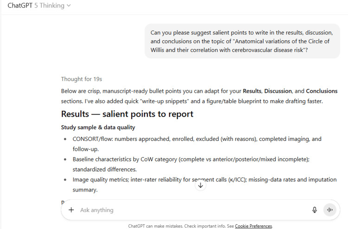Image resolution: width=348 pixels, height=229 pixels.
Task: Open the model selector chevron beside 5 Thinking
Action: 69,6
